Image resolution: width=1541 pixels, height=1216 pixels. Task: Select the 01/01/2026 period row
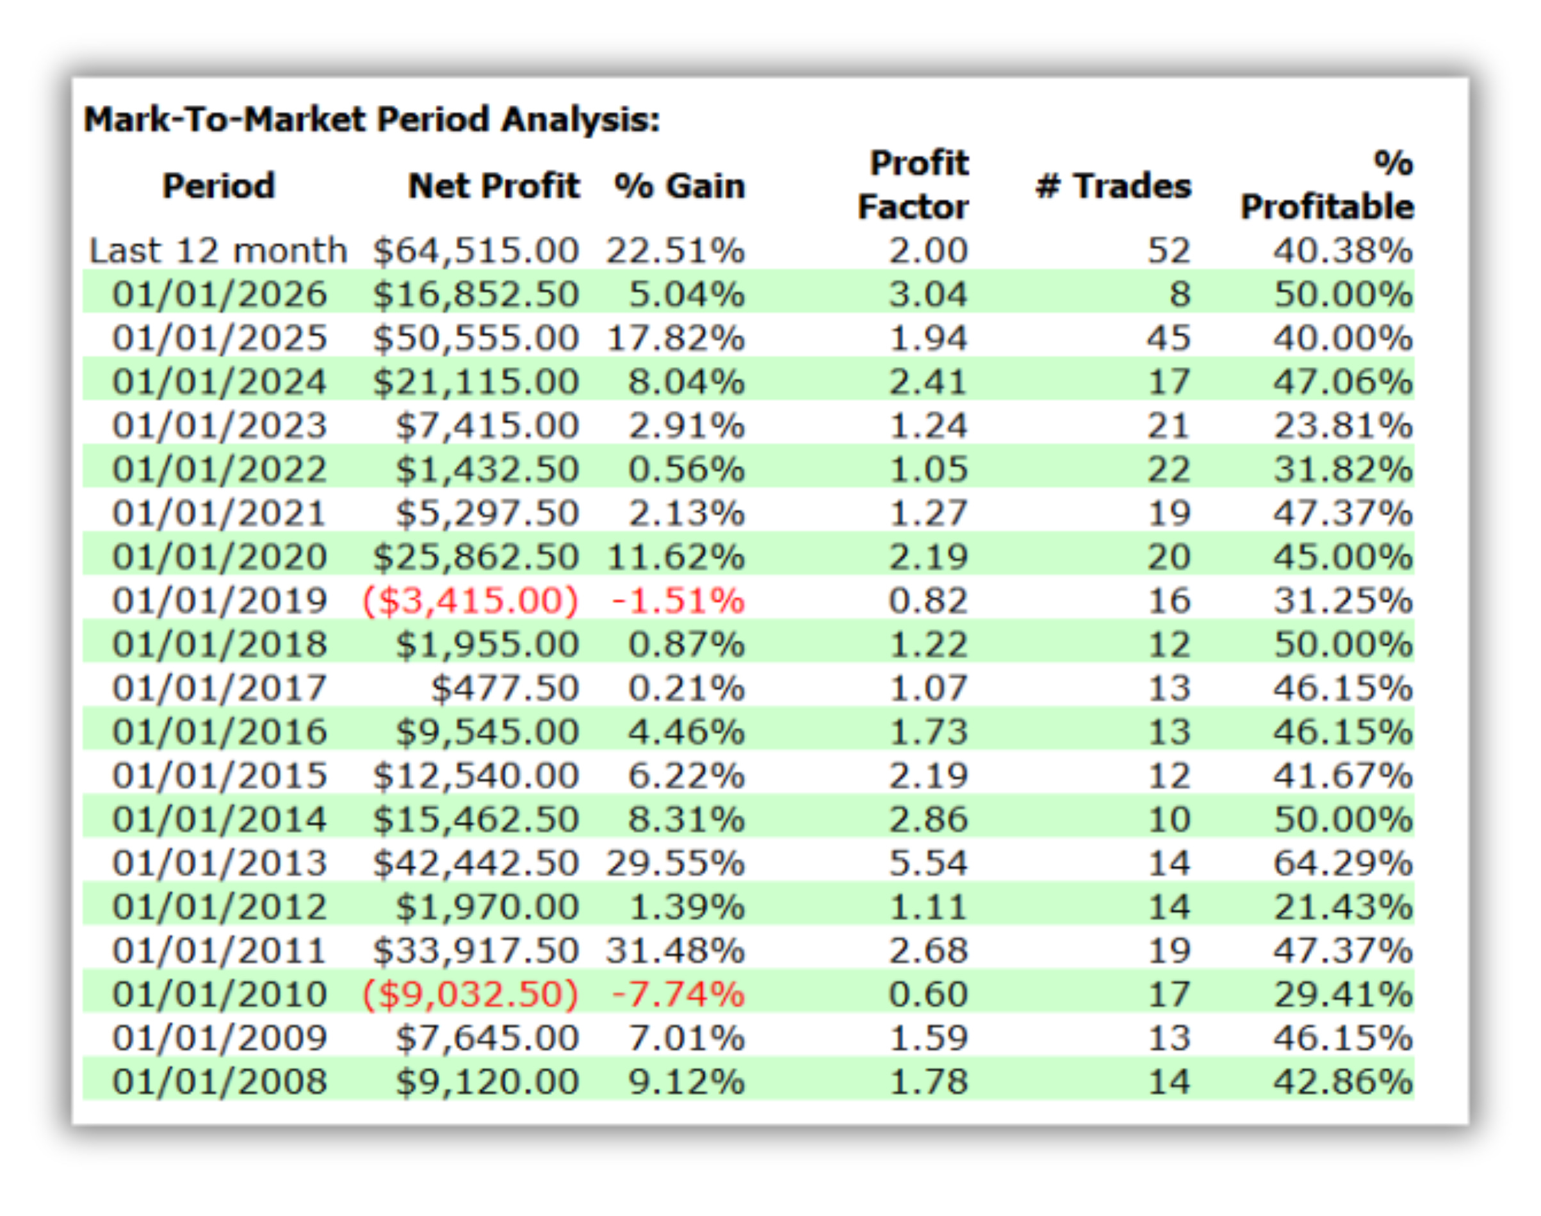pos(219,294)
